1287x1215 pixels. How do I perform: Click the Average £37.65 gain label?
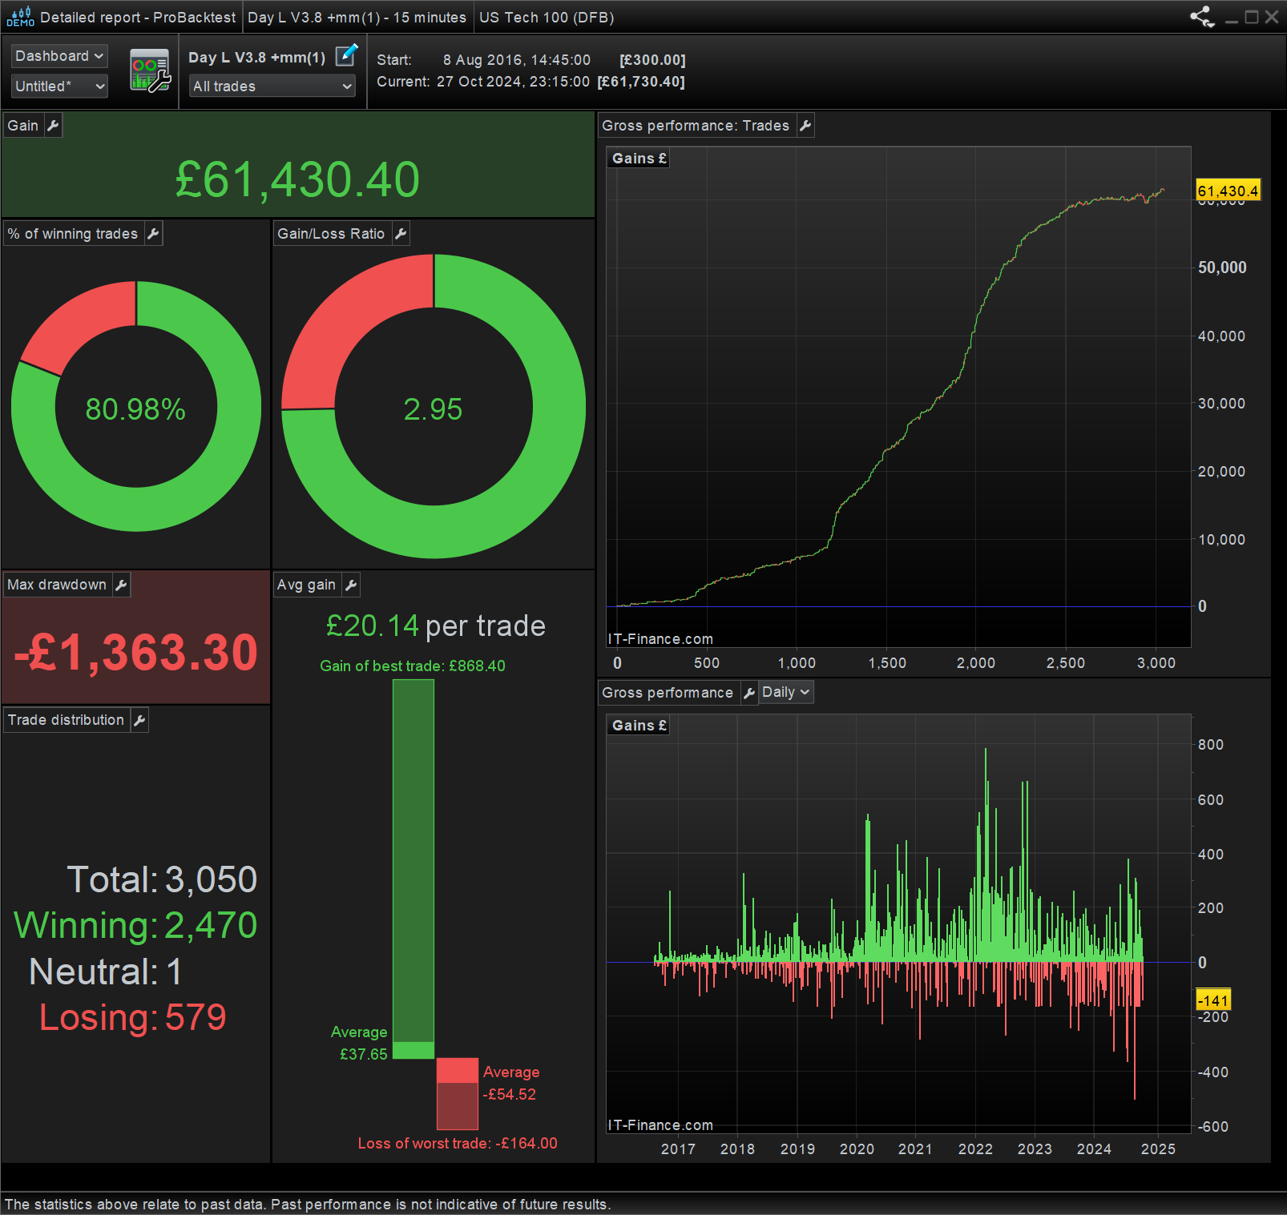point(359,1044)
